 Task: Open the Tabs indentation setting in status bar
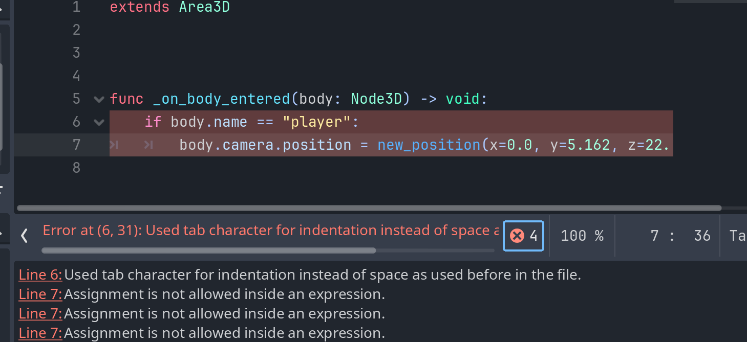pos(738,236)
